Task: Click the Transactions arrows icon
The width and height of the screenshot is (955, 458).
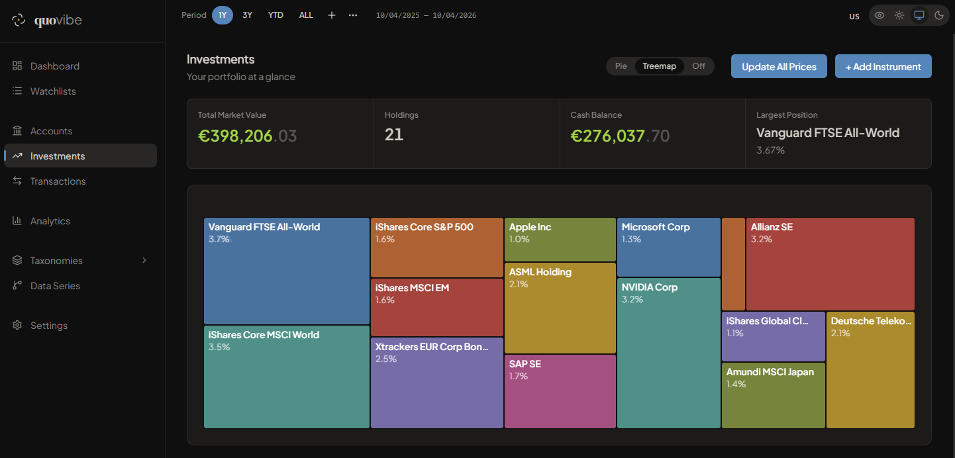Action: click(17, 181)
